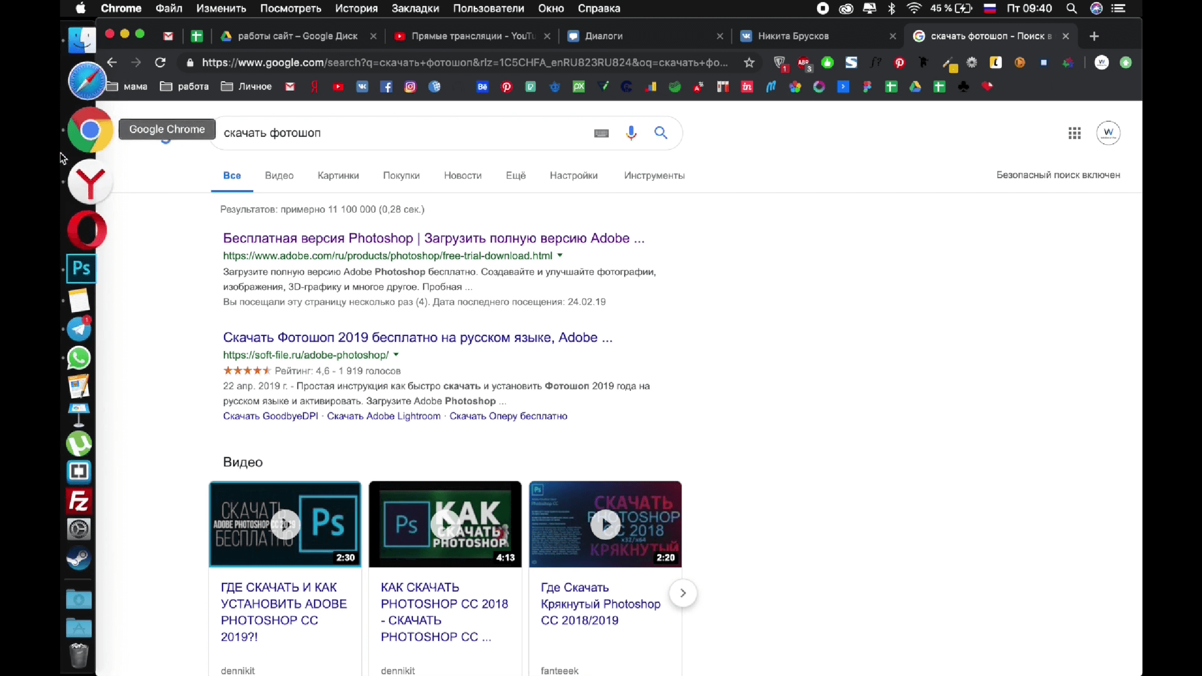Open macOS Spotlight search
Screen dimensions: 1202x676
coord(1071,8)
